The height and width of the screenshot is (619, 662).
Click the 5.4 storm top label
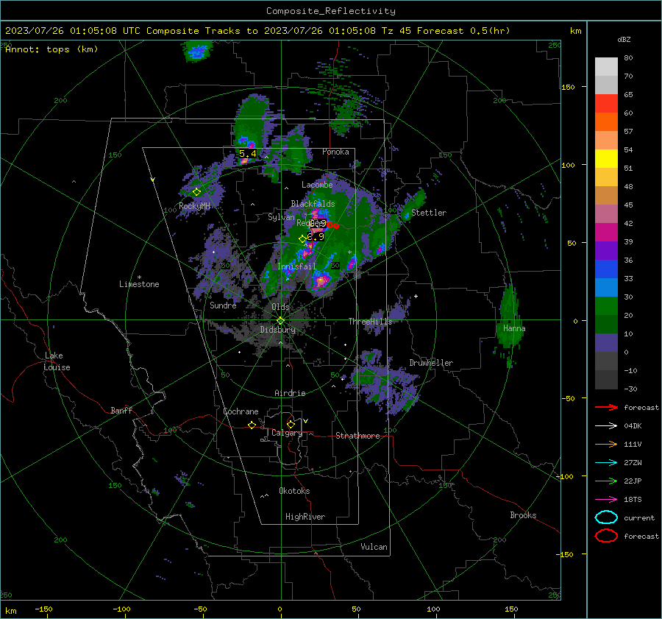247,153
